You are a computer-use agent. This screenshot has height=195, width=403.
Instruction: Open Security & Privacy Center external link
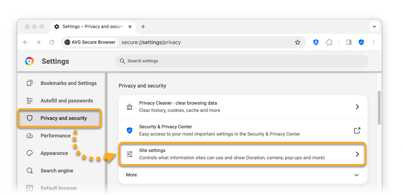click(x=357, y=130)
